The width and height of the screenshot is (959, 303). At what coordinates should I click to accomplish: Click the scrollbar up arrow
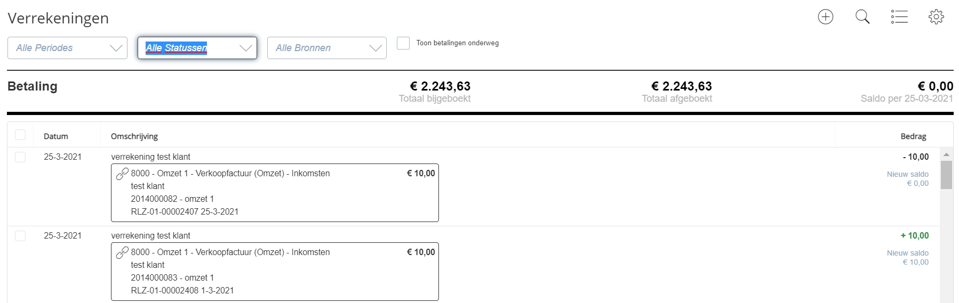pos(946,155)
